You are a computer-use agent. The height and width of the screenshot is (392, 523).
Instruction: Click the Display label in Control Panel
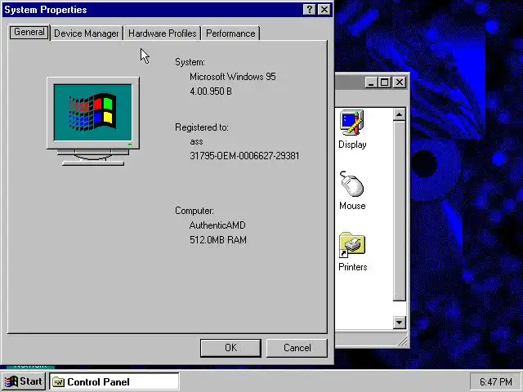[x=352, y=145]
